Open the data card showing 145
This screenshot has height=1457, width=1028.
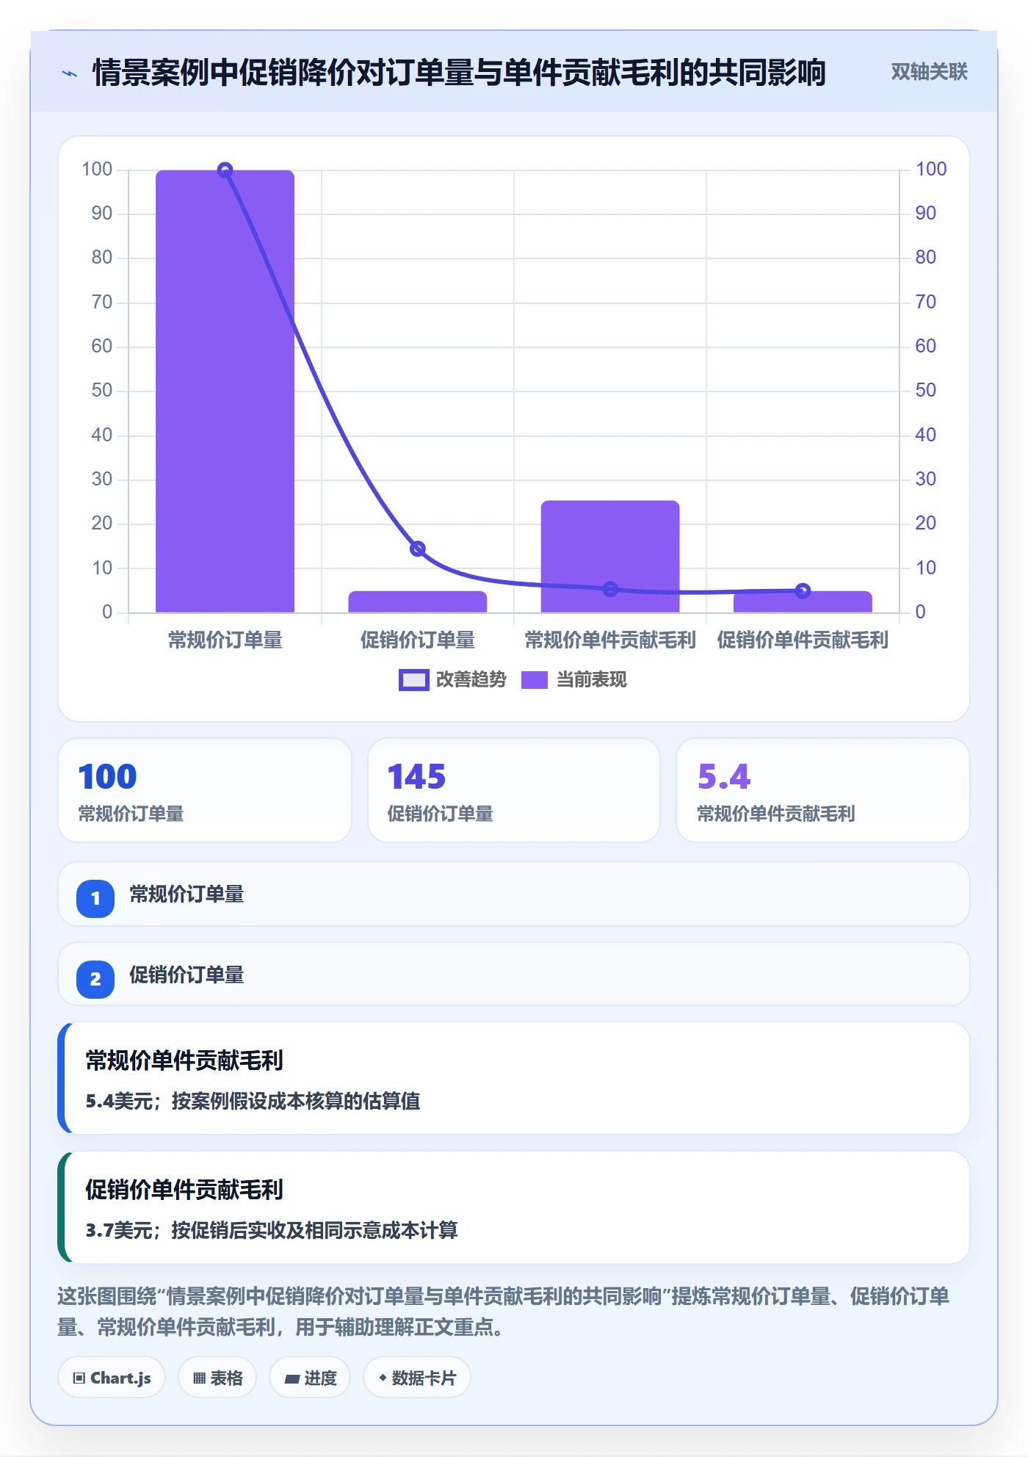coord(514,790)
